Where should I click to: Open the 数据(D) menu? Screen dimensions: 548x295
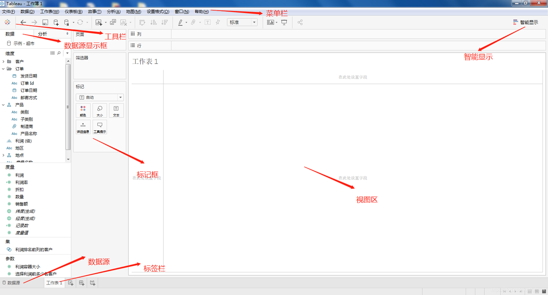click(27, 12)
